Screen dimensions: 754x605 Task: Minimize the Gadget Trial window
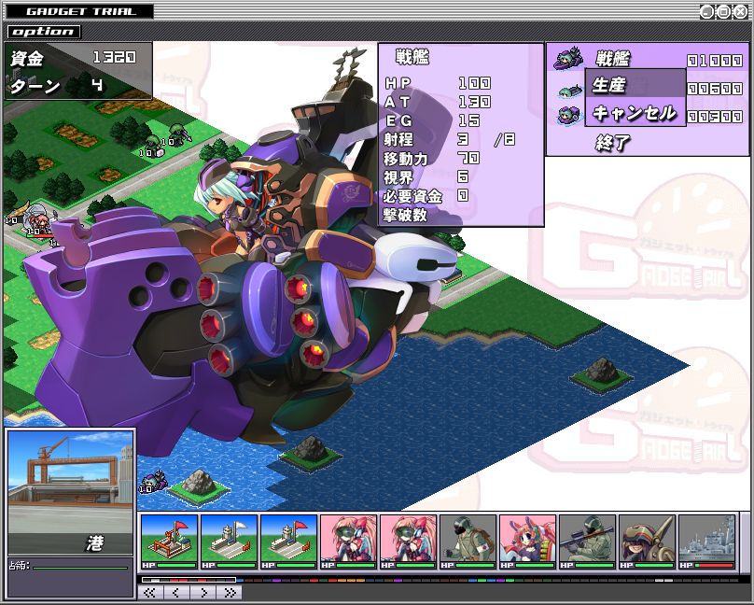click(706, 12)
